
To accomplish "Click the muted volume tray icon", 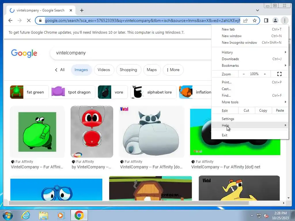I will click(x=266, y=216).
